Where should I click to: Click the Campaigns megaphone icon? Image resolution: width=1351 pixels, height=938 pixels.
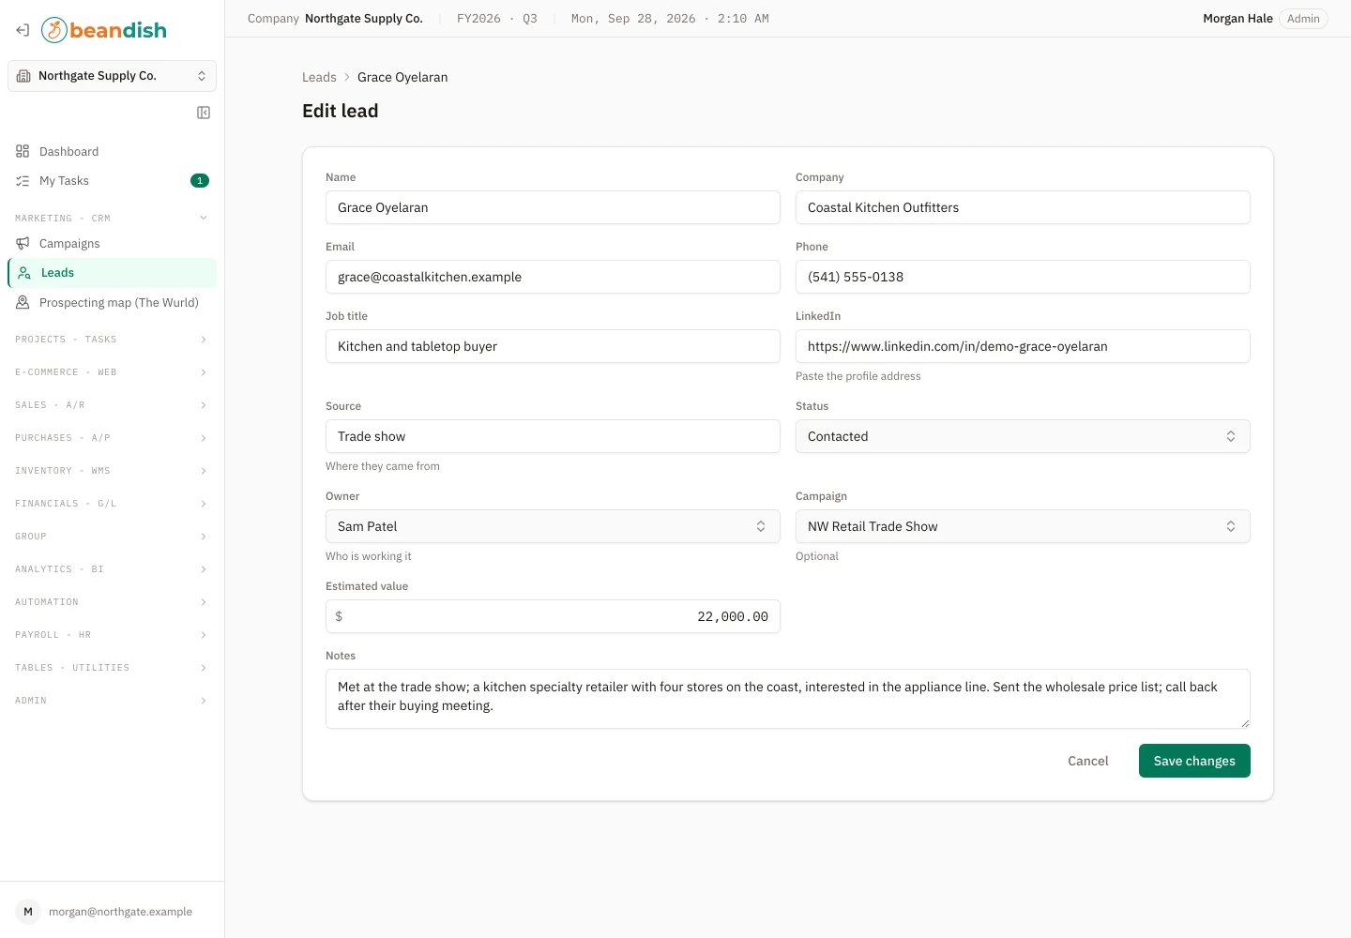[x=23, y=243]
